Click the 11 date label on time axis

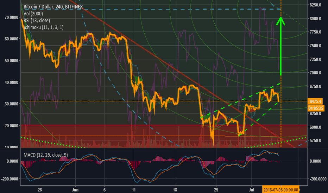coord(134,190)
